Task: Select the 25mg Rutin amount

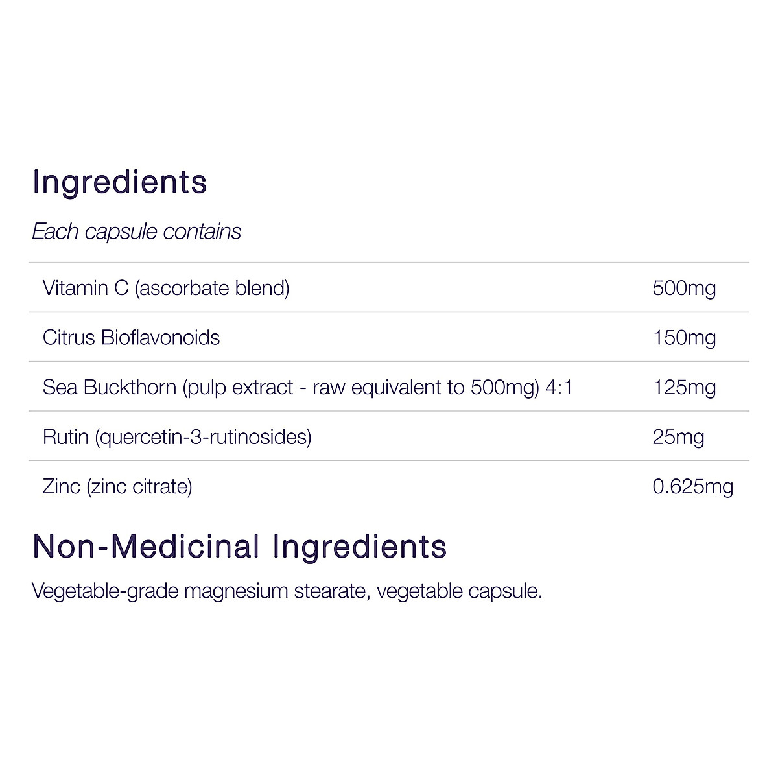Action: point(678,437)
